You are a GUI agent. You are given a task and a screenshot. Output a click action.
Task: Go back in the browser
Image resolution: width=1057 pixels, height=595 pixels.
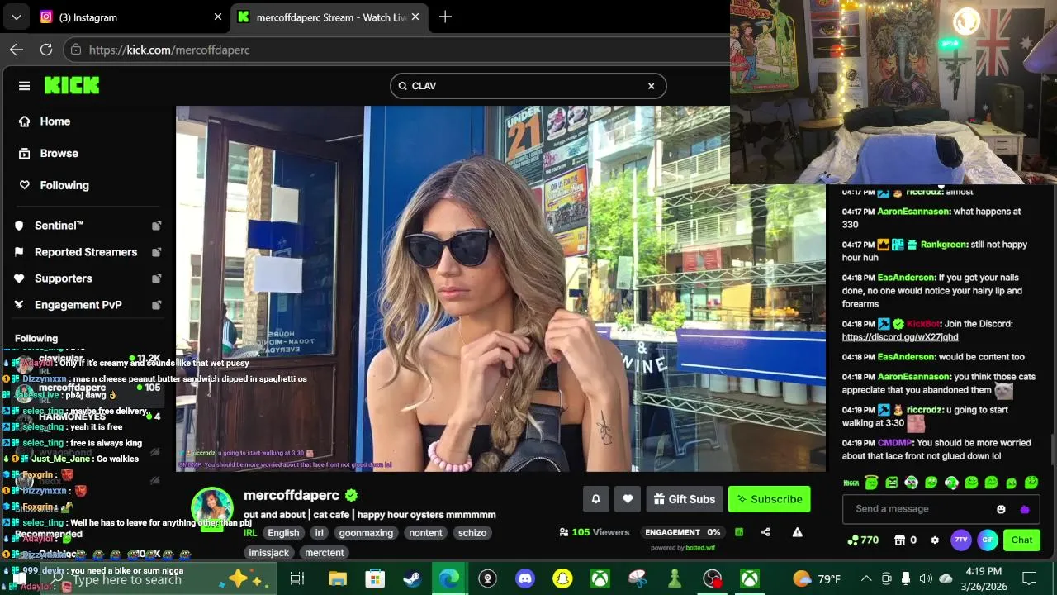pyautogui.click(x=17, y=50)
